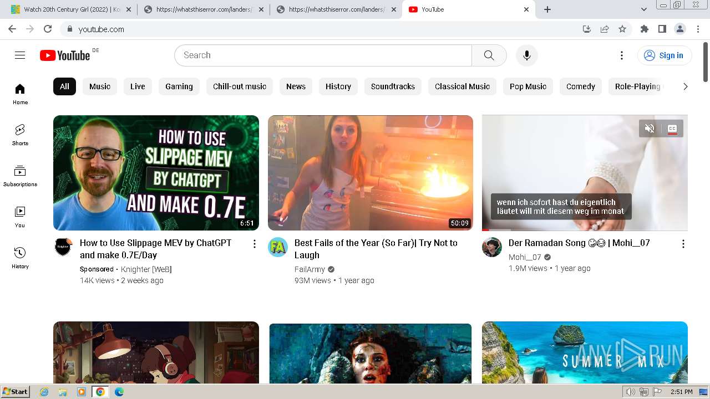Click the YouTube logo
This screenshot has width=710, height=399.
65,55
